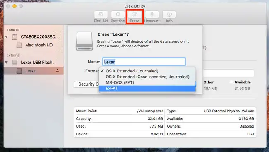Image resolution: width=269 pixels, height=152 pixels.
Task: Click the Erase "Lexar"? dialog heading
Action: coord(113,34)
